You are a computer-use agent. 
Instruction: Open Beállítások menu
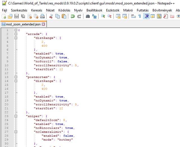[x=94, y=10]
